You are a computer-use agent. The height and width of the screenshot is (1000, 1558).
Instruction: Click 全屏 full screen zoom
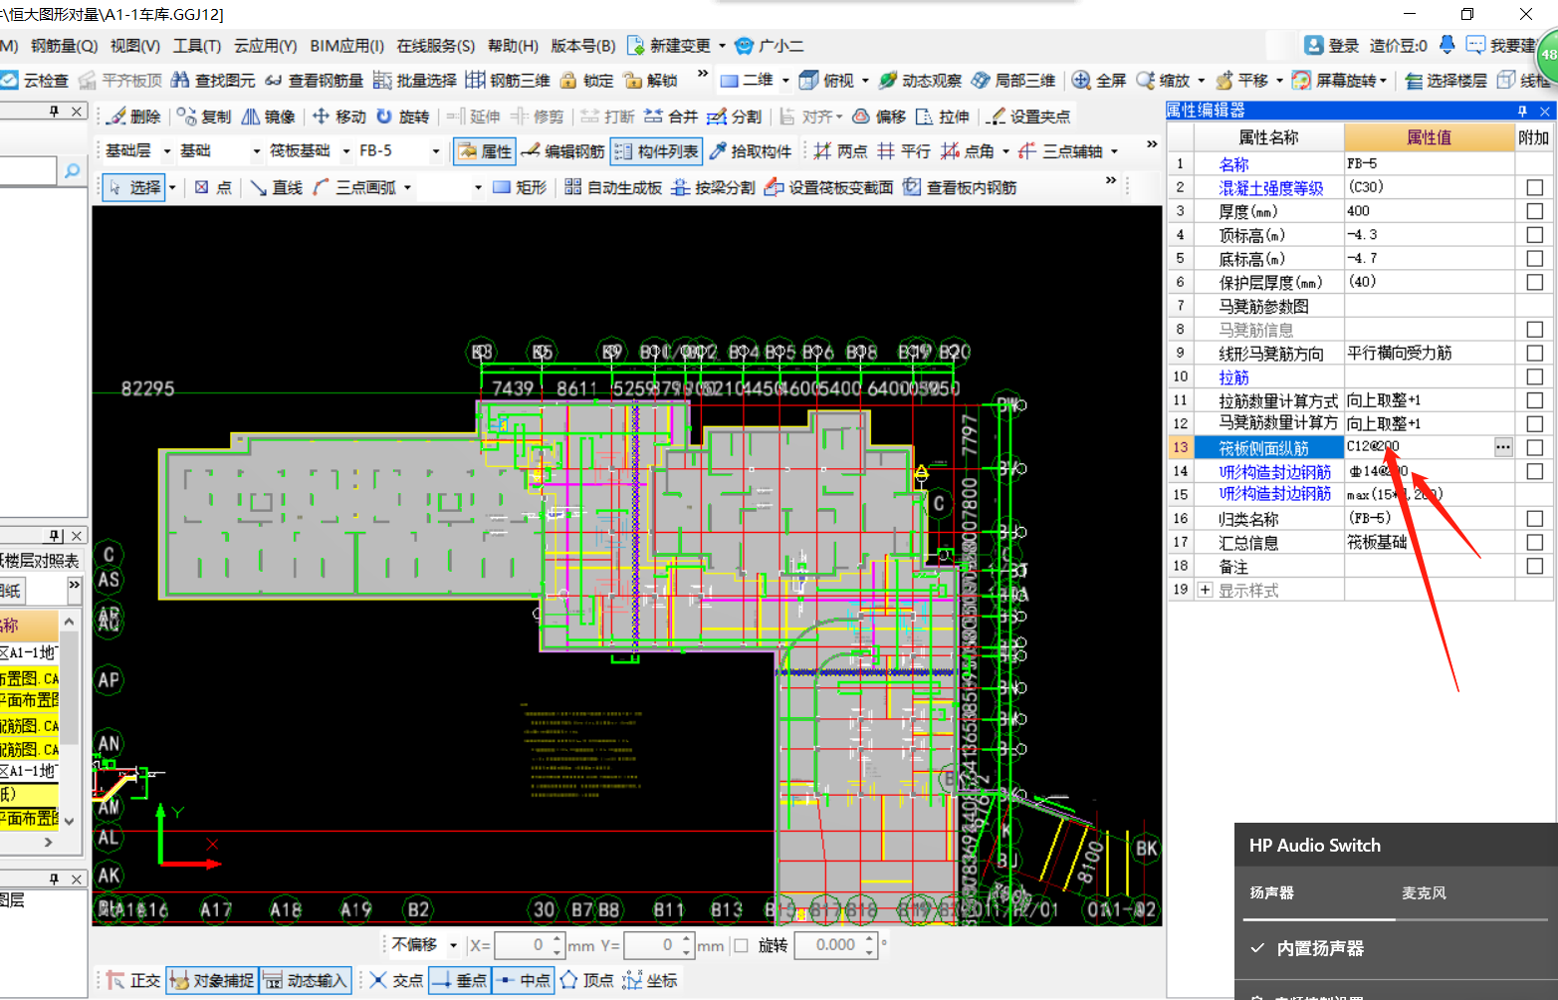pos(1099,81)
